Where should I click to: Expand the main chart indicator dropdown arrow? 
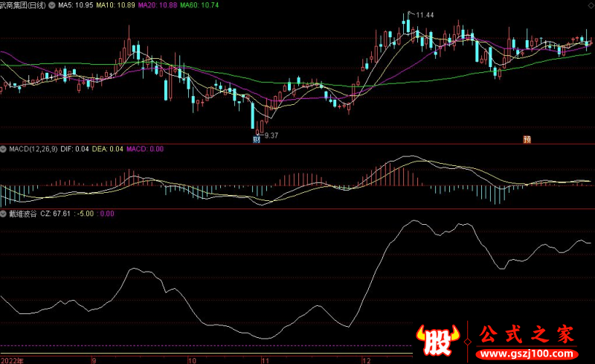[52, 5]
